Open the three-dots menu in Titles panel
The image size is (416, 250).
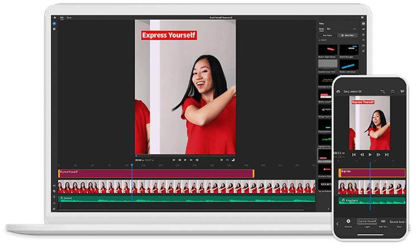click(x=354, y=29)
